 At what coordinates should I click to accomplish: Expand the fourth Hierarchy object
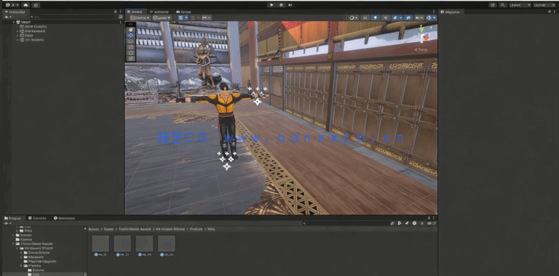tap(17, 40)
